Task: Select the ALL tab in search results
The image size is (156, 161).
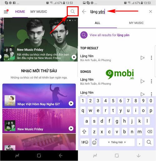Action: 97,23
